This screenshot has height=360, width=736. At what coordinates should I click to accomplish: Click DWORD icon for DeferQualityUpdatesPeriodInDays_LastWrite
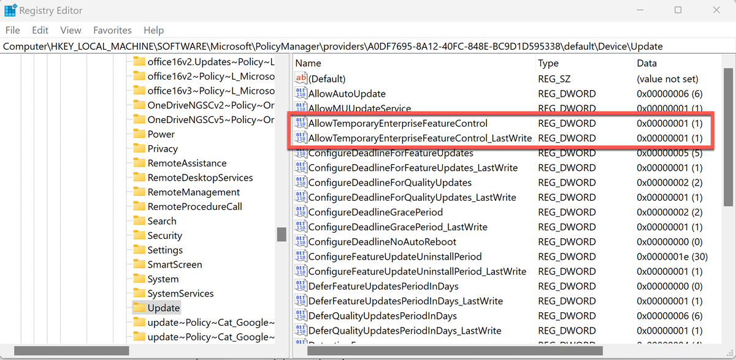point(301,331)
